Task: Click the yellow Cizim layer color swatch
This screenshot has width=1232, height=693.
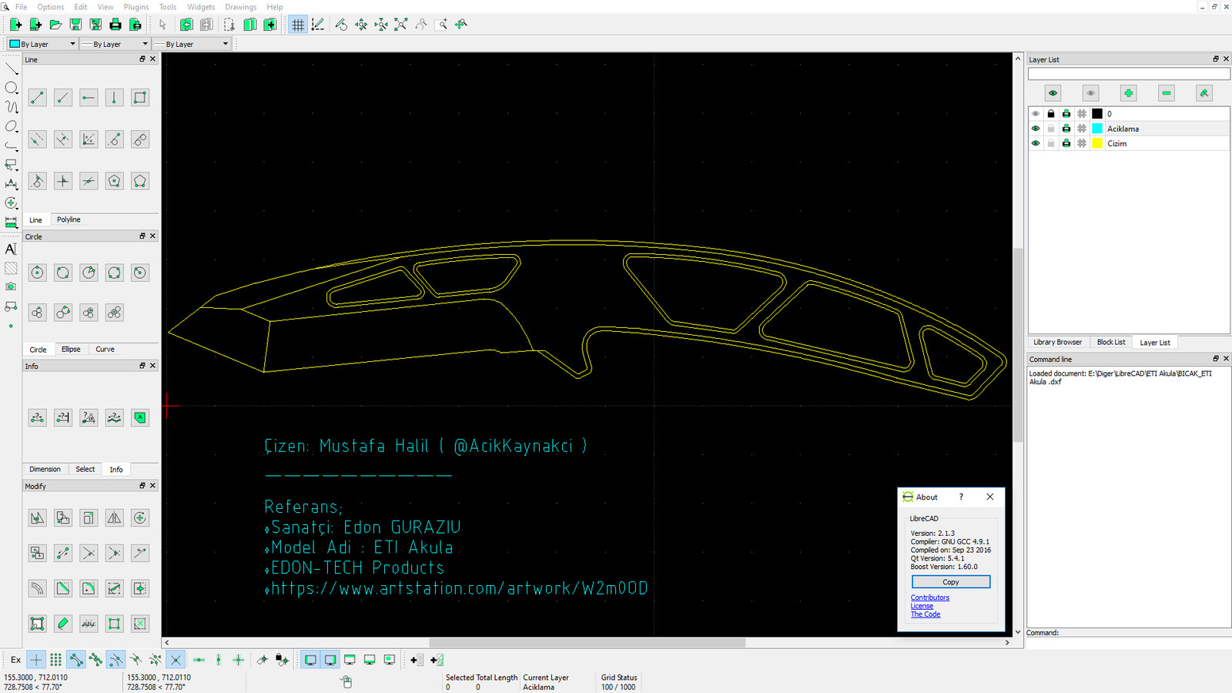Action: (x=1097, y=143)
